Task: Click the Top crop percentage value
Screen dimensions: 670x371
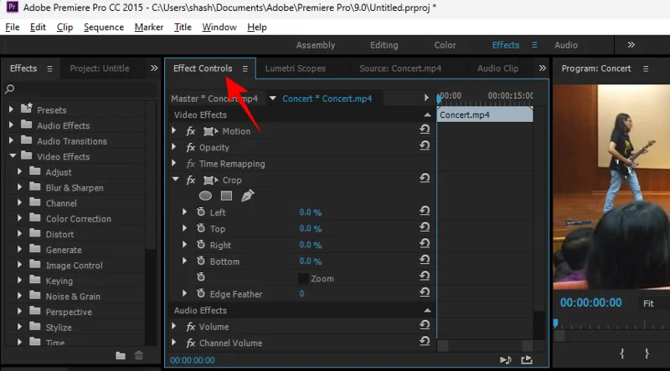Action: tap(310, 229)
